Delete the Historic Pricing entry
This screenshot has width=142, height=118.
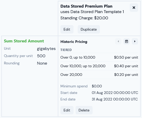click(x=84, y=110)
